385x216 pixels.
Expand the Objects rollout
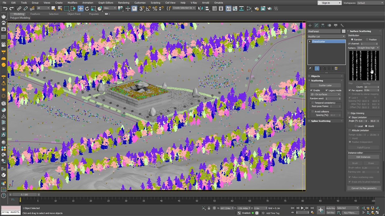326,76
